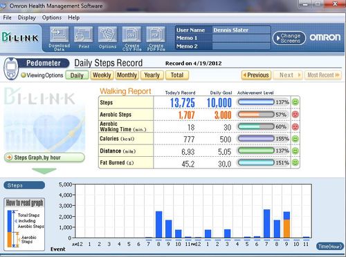This screenshot has height=257, width=346.
Task: Click the Distance 137% achievement bar
Action: click(256, 151)
